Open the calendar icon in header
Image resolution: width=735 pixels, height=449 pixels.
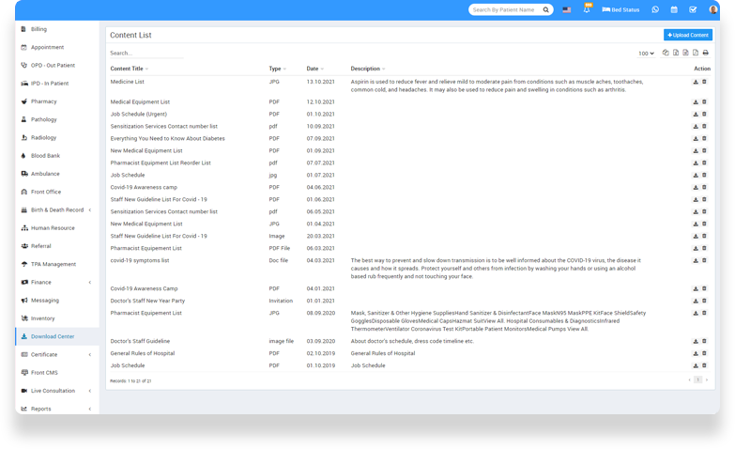point(674,9)
